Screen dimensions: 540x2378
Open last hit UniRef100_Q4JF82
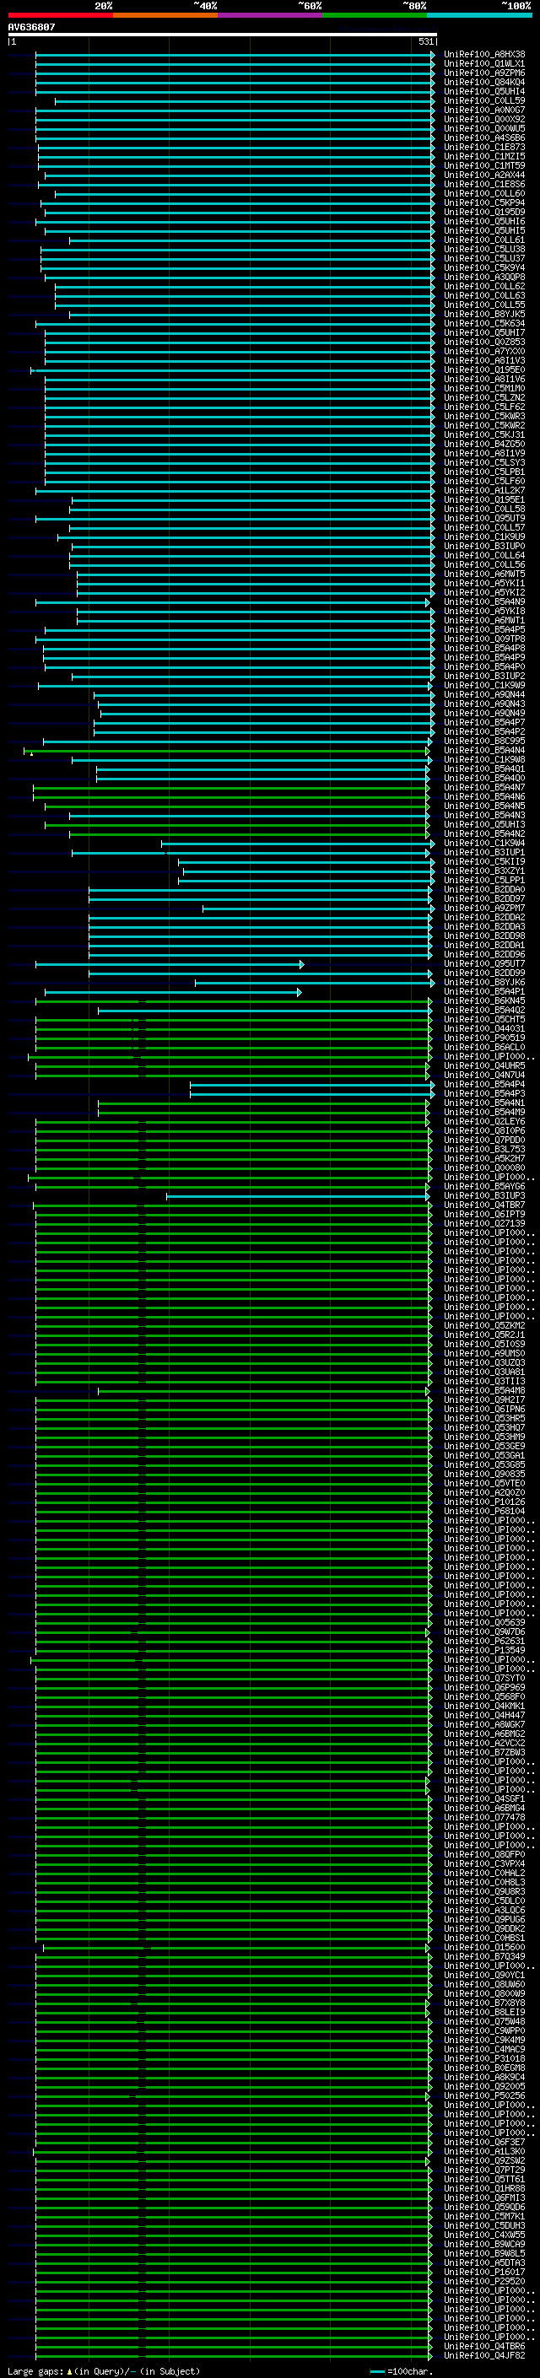(x=484, y=2357)
